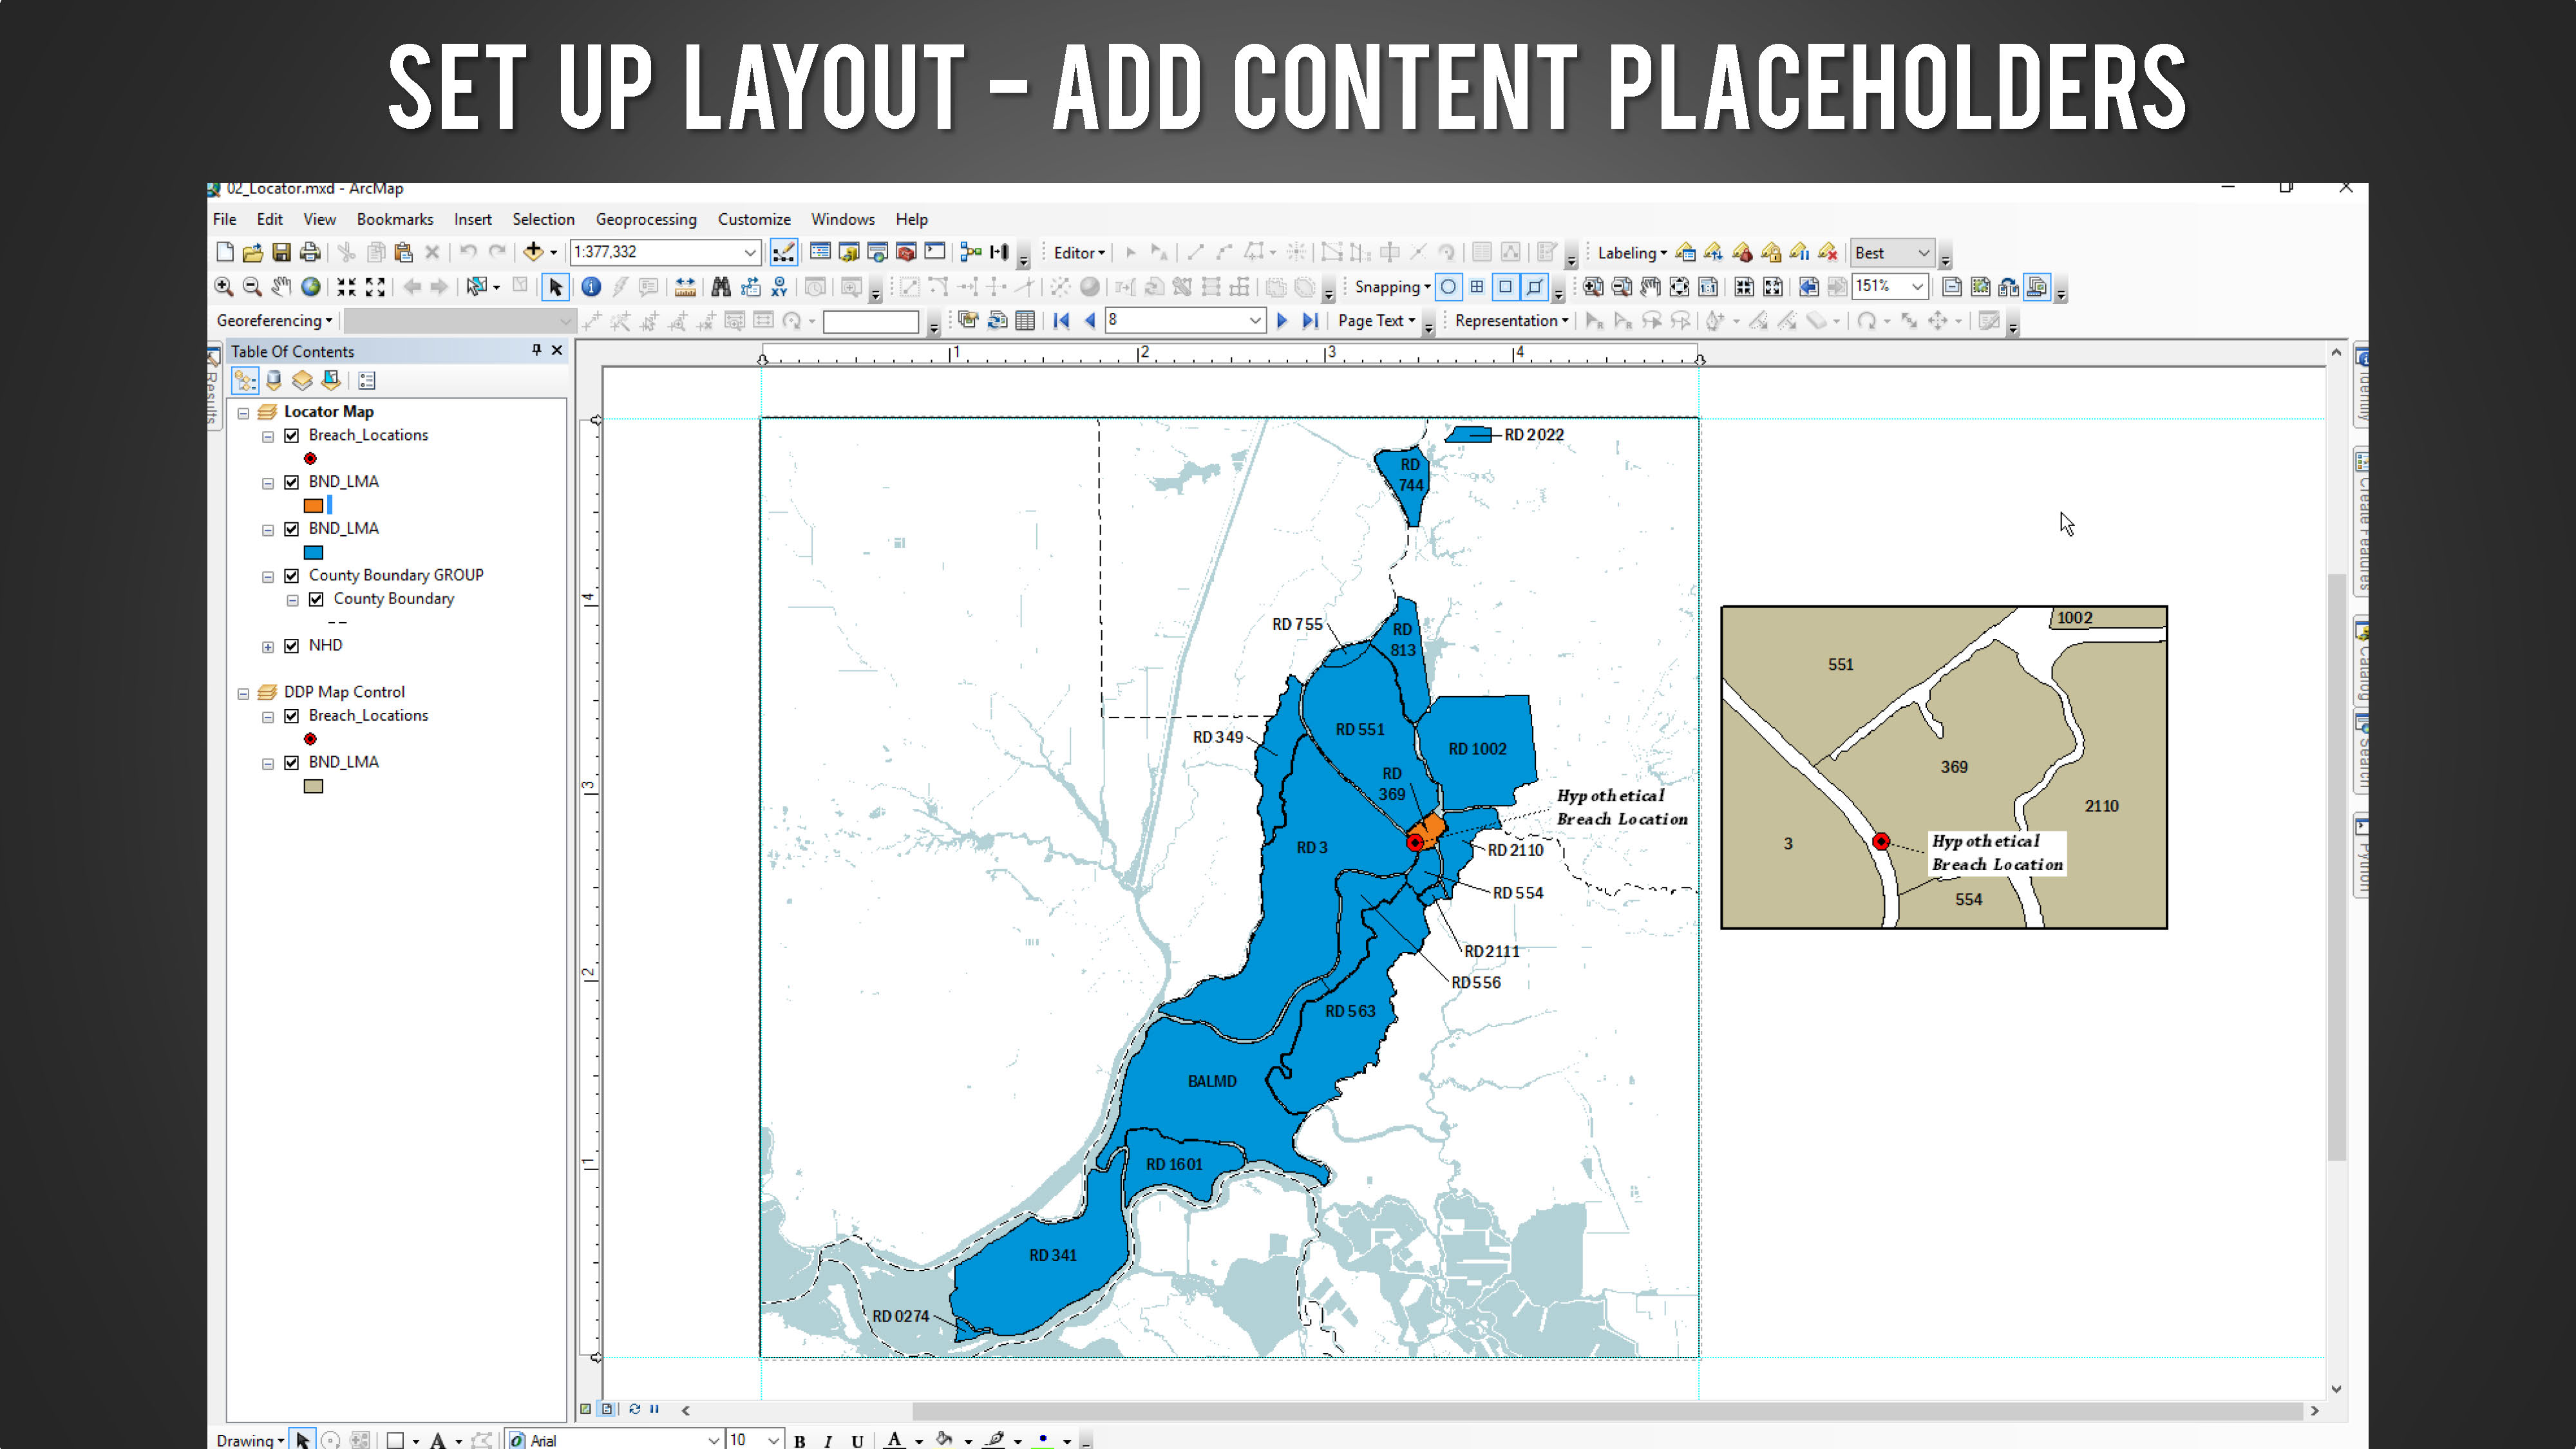Open the map scale dropdown
Image resolution: width=2576 pixels, height=1449 pixels.
750,252
